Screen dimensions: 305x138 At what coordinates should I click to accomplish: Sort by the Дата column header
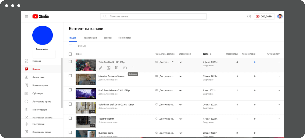click(x=206, y=54)
